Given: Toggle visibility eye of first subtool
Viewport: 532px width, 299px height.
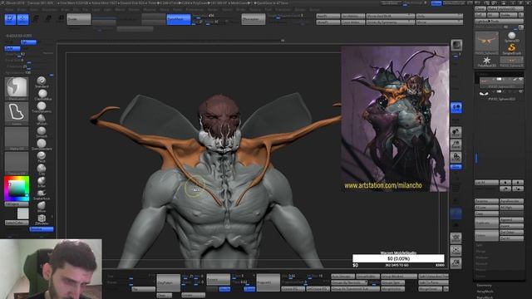Looking at the screenshot, I should (x=520, y=80).
